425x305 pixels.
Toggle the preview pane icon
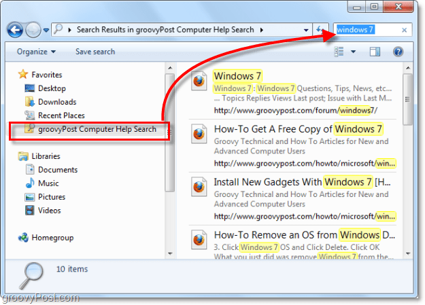point(375,52)
